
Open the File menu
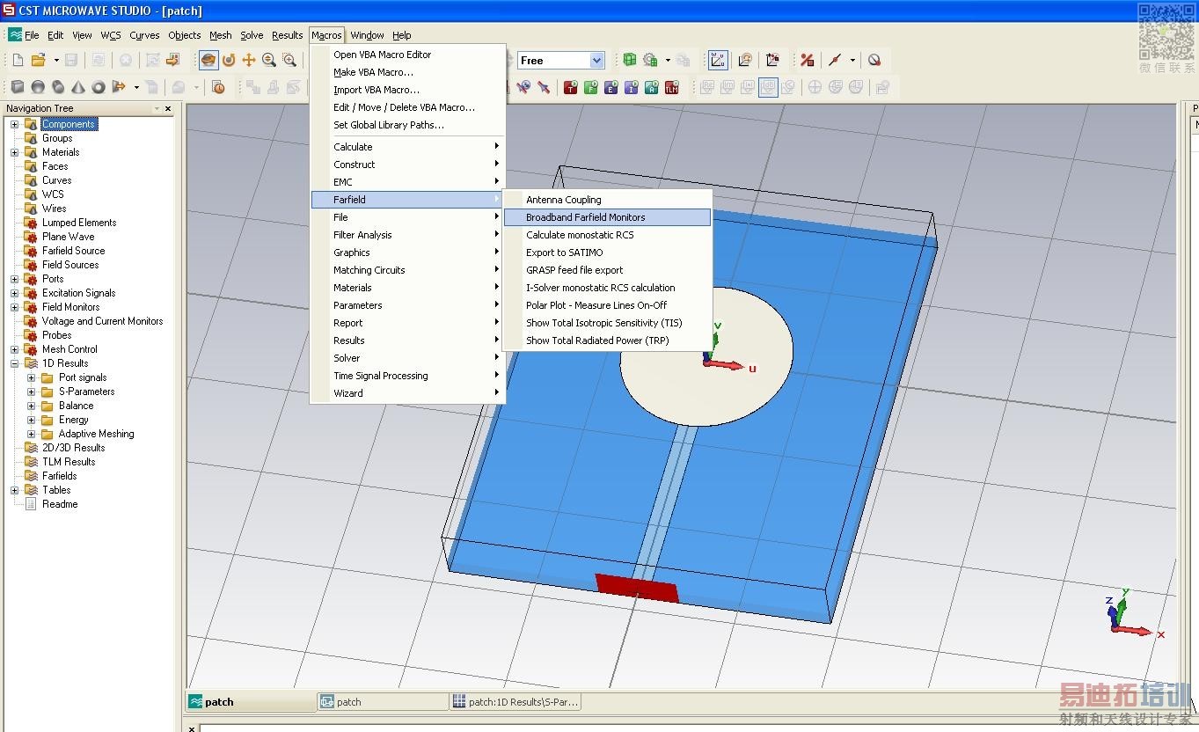pos(32,35)
